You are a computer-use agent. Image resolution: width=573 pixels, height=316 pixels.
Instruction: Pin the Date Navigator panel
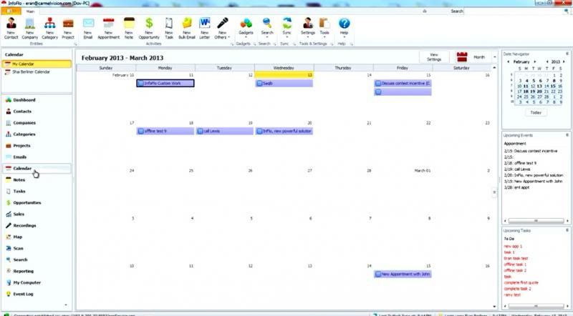pos(567,54)
